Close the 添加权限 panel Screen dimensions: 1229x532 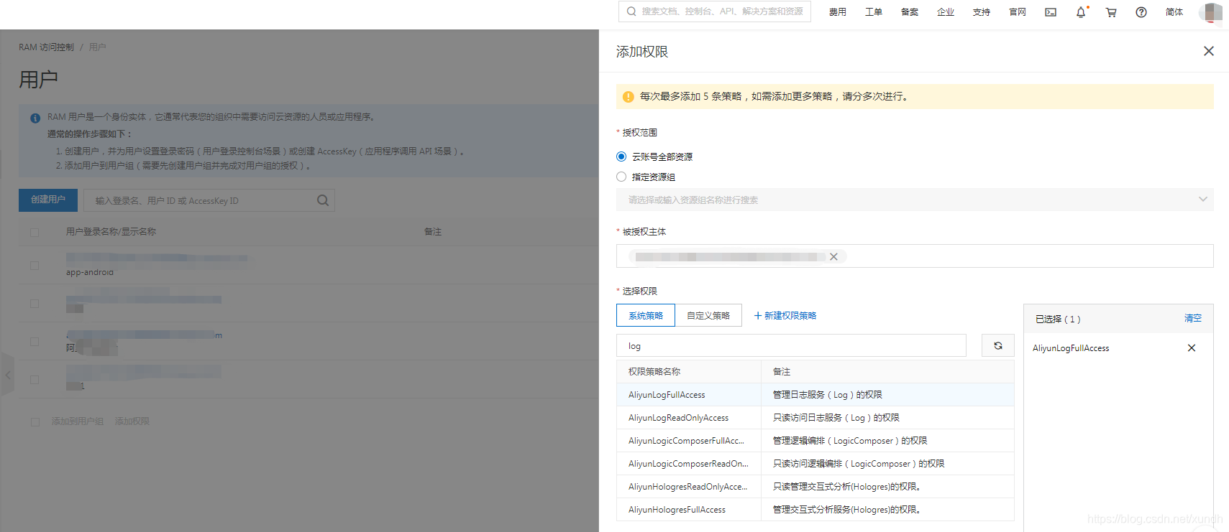click(1209, 51)
